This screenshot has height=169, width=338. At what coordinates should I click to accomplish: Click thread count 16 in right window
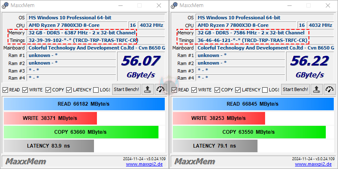302,25
